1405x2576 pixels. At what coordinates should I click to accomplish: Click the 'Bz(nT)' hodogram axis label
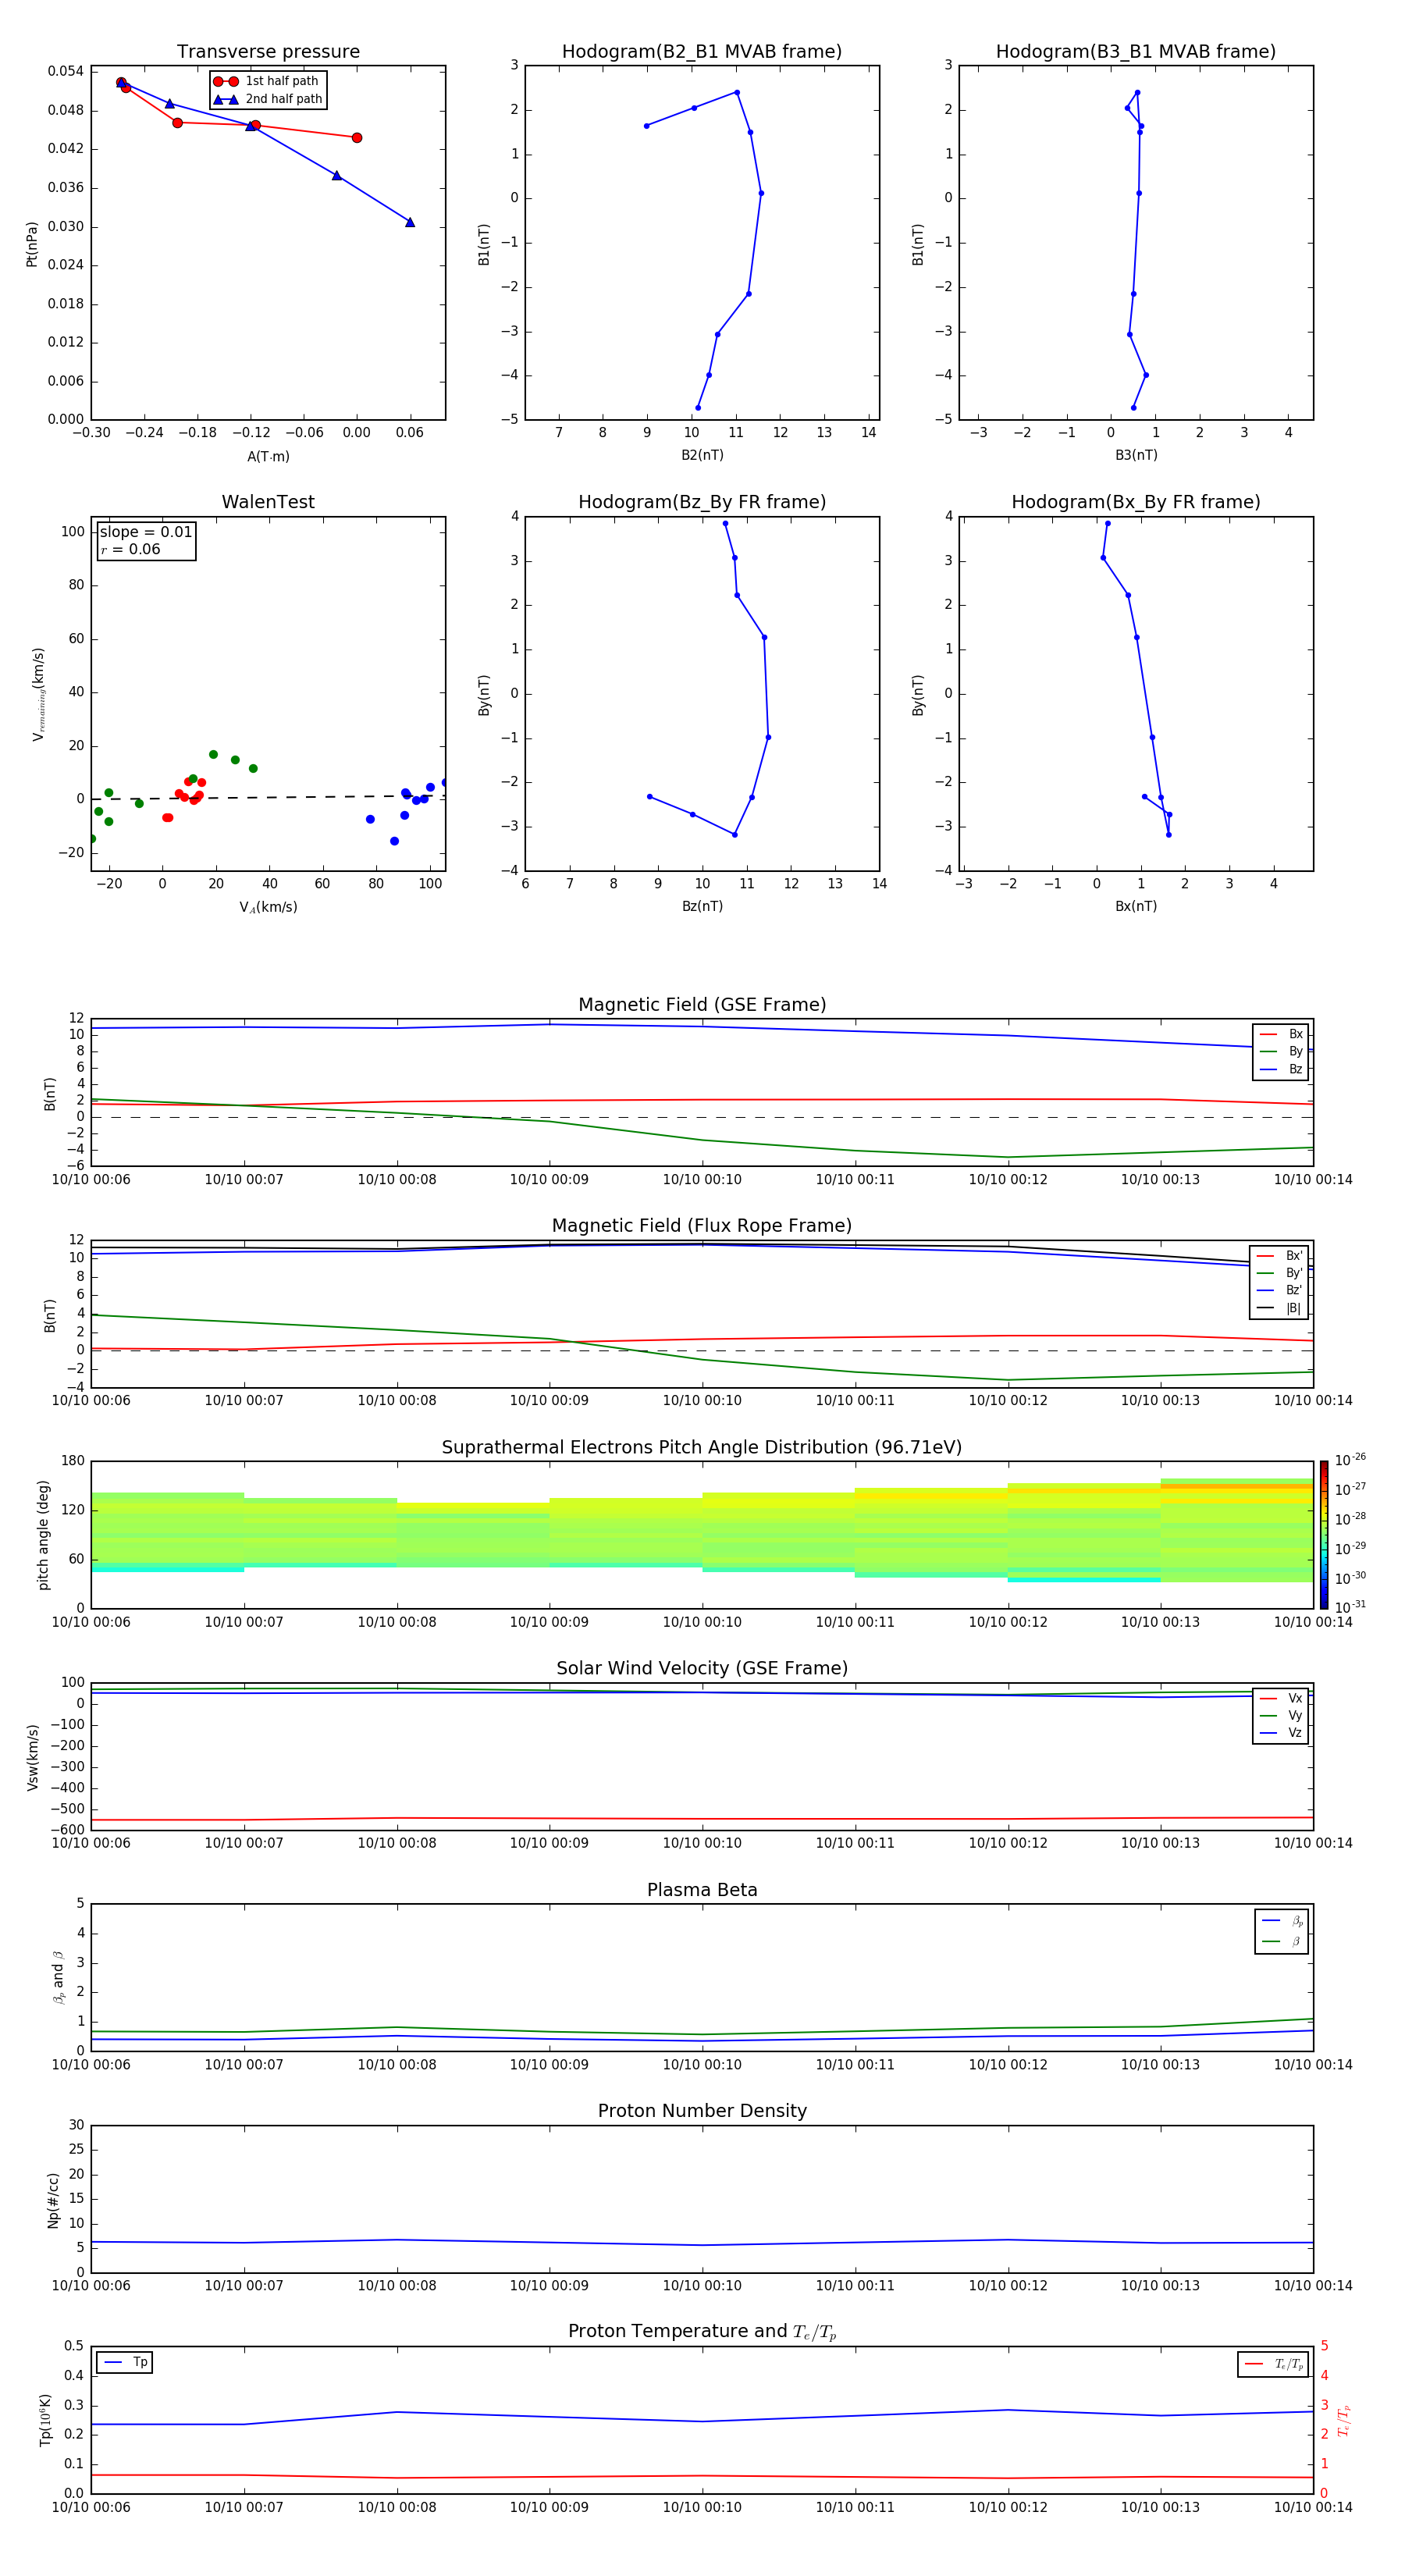702,906
